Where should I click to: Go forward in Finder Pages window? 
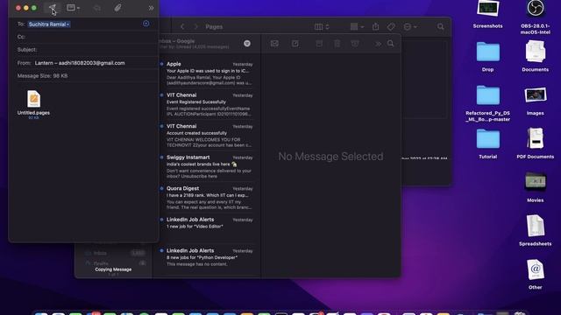coord(195,27)
